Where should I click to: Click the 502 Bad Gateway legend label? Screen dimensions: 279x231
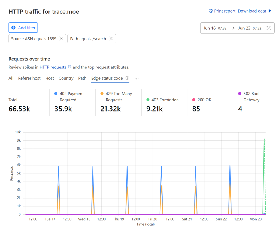coord(251,97)
